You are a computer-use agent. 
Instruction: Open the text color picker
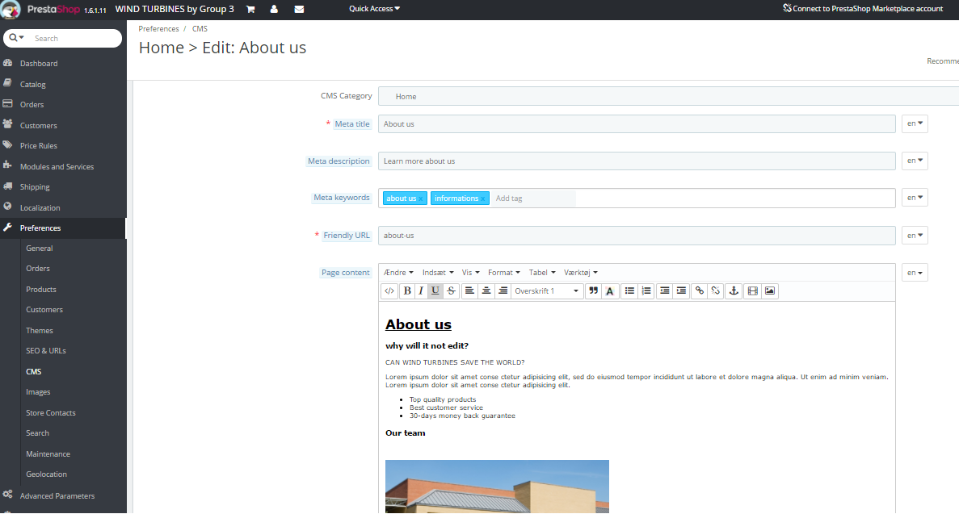point(610,291)
